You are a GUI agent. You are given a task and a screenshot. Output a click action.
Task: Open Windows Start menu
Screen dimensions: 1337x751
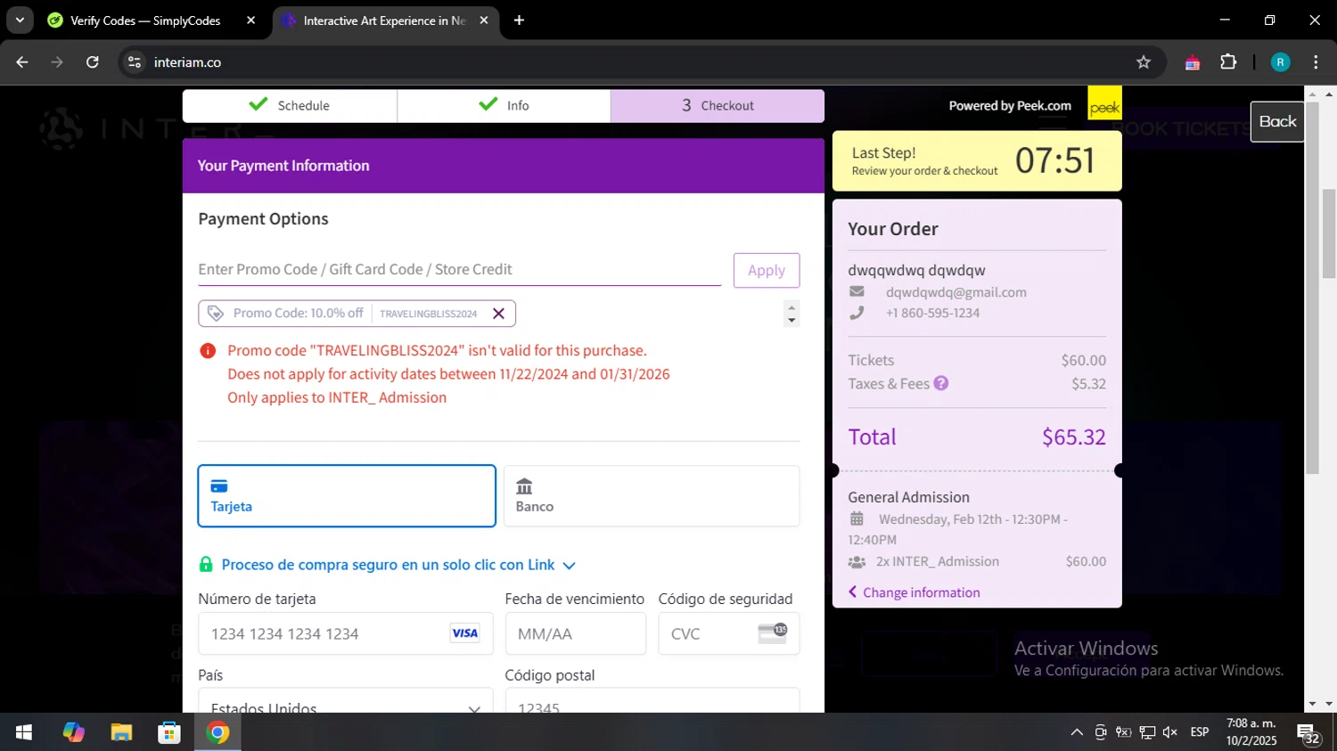(24, 732)
